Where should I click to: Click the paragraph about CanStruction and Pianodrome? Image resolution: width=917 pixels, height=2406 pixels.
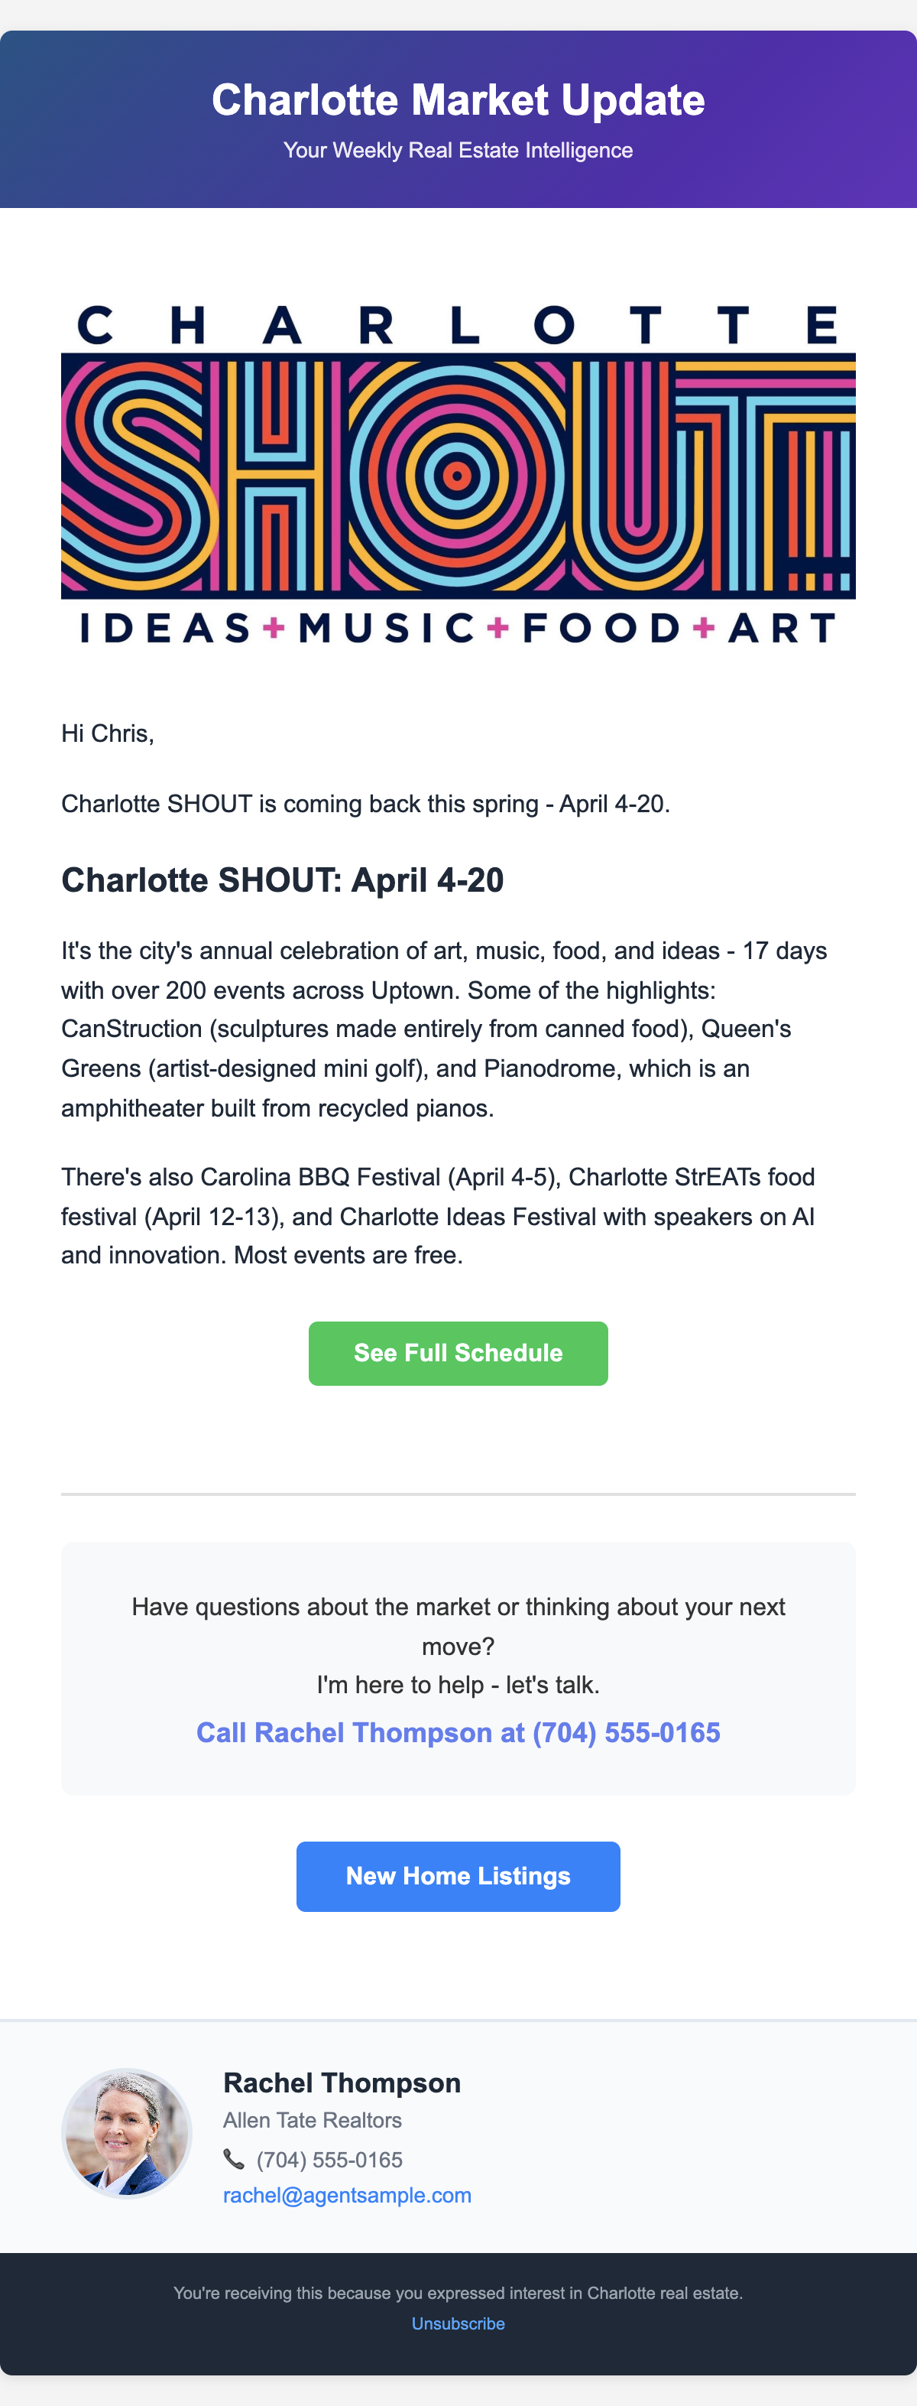tap(444, 1029)
